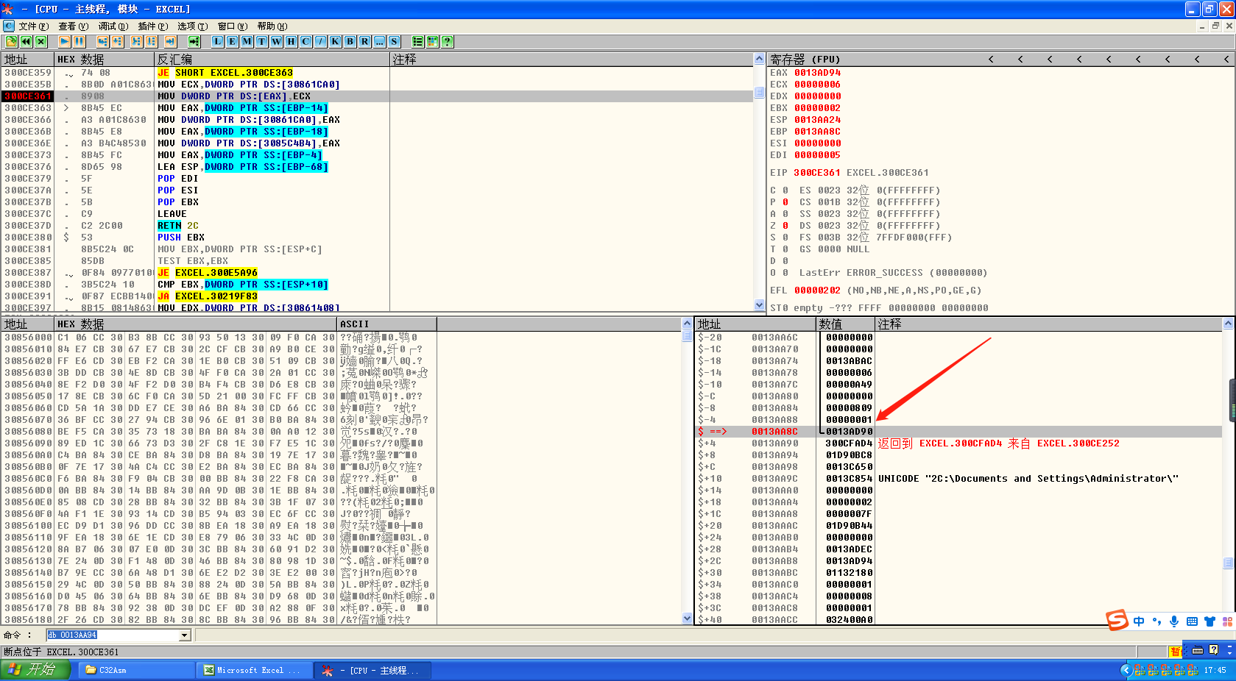Viewport: 1236px width, 681px height.
Task: Open the 插件(P) menu
Action: (x=152, y=26)
